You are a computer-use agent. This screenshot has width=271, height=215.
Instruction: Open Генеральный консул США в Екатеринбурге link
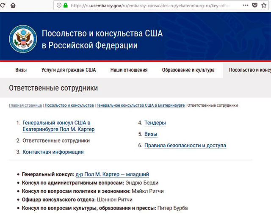58,126
